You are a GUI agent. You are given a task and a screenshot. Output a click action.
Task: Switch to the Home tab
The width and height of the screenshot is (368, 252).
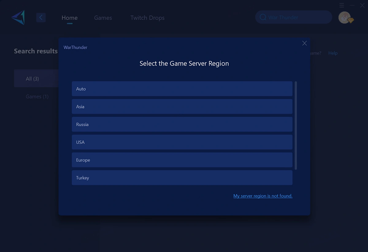70,18
